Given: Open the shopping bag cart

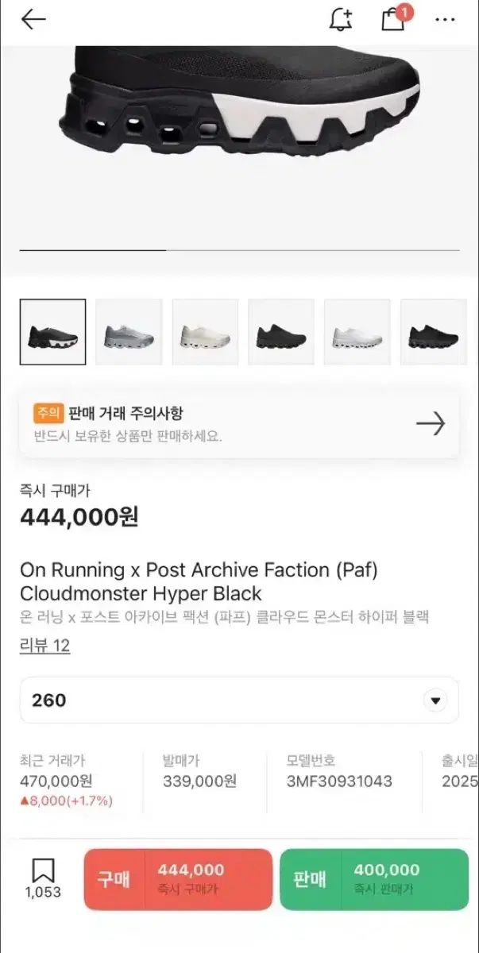Looking at the screenshot, I should pyautogui.click(x=393, y=19).
